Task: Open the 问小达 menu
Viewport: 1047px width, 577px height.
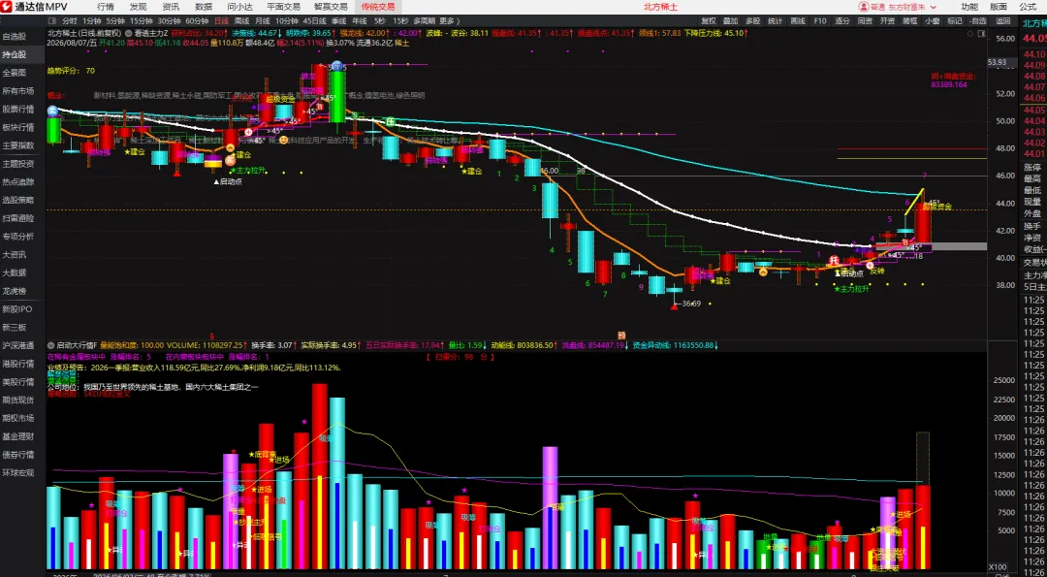Action: (x=239, y=7)
